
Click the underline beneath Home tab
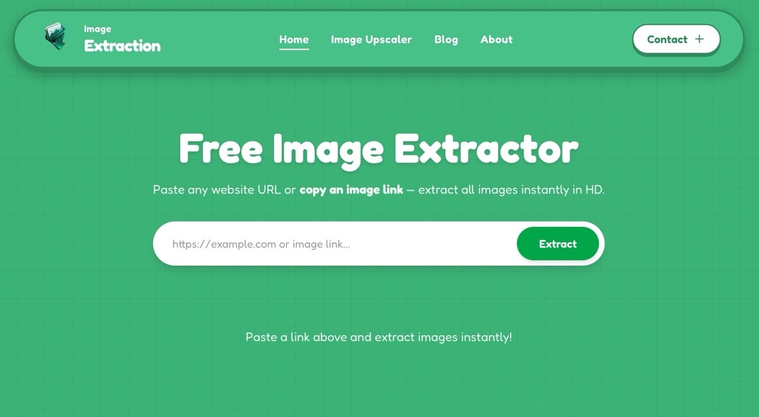click(x=294, y=49)
